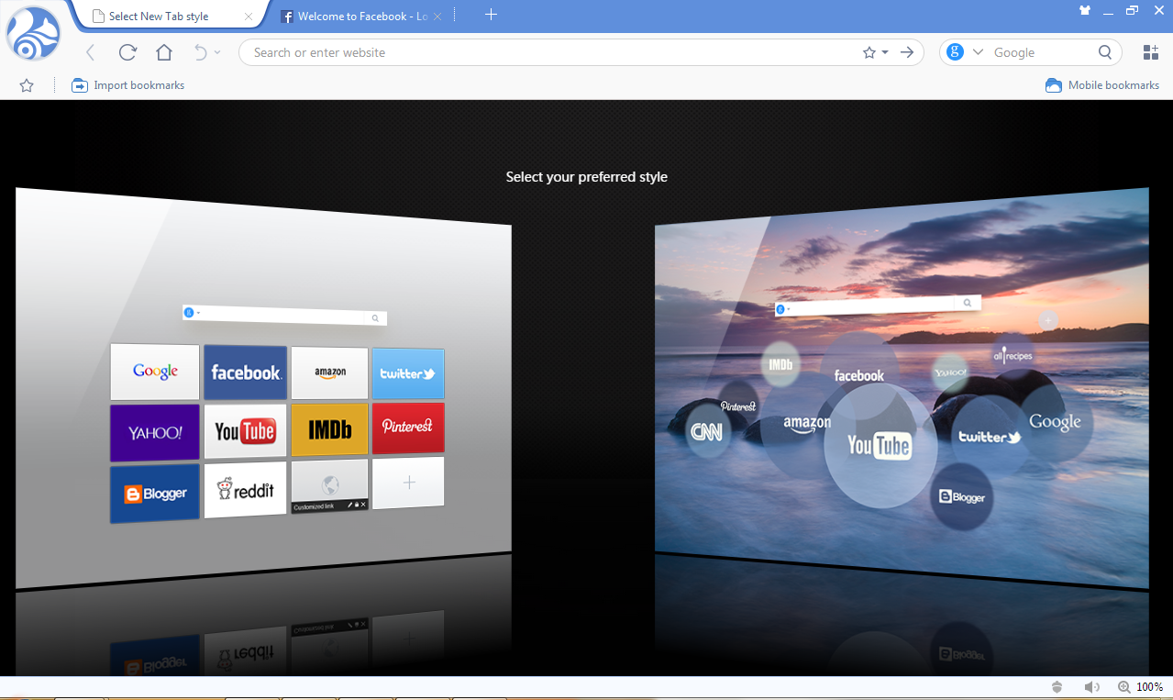Click the CNN bubble
1173x700 pixels.
click(x=707, y=431)
